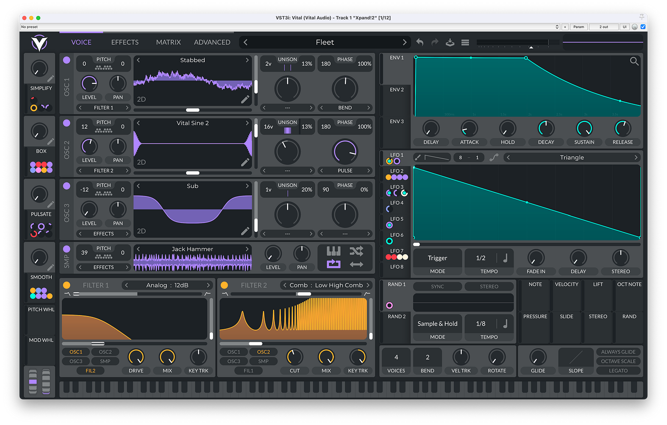Click the Sample & Hold mode button
This screenshot has width=667, height=425.
pyautogui.click(x=437, y=323)
